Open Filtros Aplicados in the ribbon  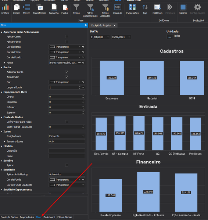click(x=105, y=11)
